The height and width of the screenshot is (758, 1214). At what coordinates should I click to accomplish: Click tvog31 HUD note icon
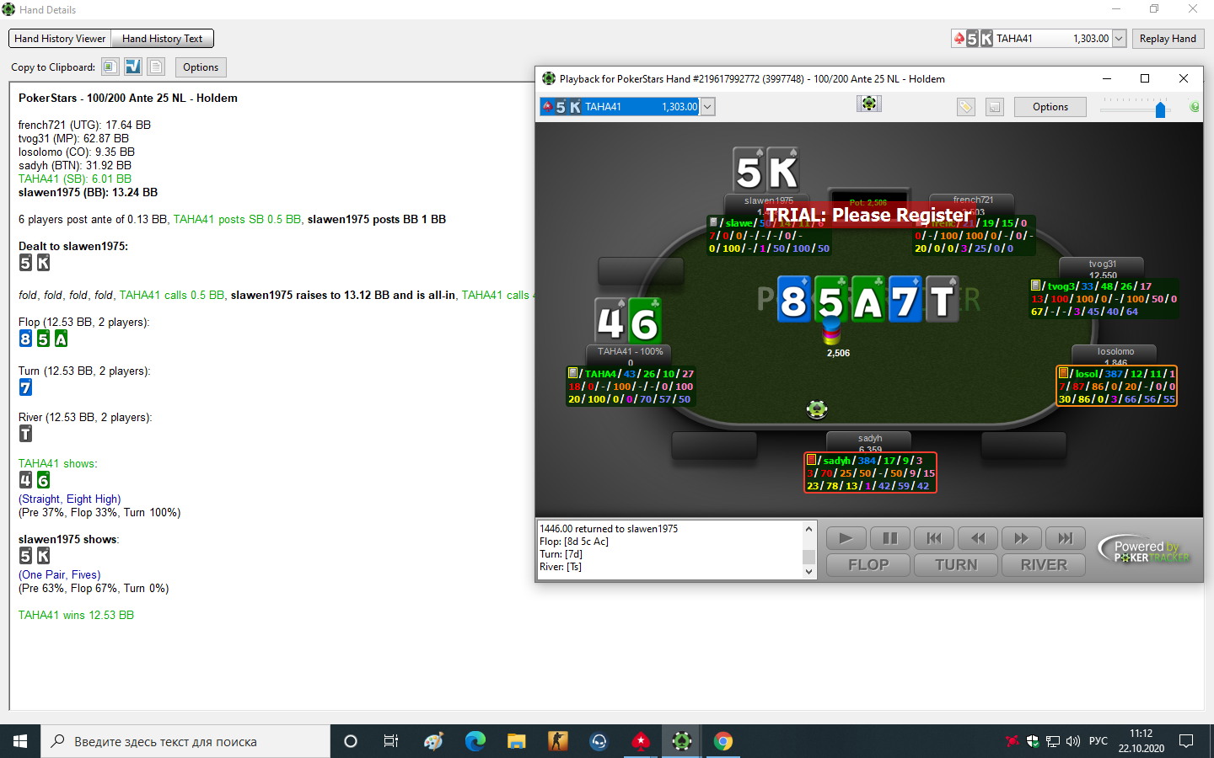pos(1036,286)
